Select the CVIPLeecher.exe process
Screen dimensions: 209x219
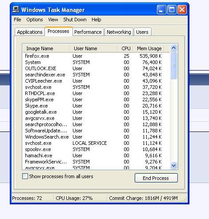96,81
